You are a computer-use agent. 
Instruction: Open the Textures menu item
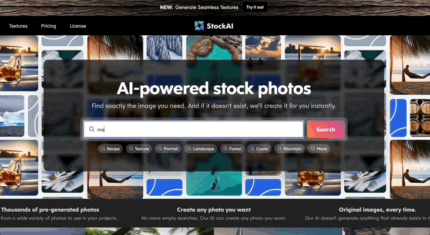pos(18,26)
